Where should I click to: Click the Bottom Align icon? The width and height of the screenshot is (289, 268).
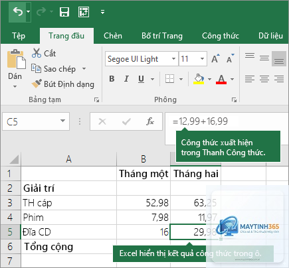pos(279,59)
